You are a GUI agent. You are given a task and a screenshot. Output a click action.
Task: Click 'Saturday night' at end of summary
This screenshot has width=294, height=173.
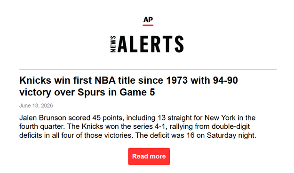point(231,135)
